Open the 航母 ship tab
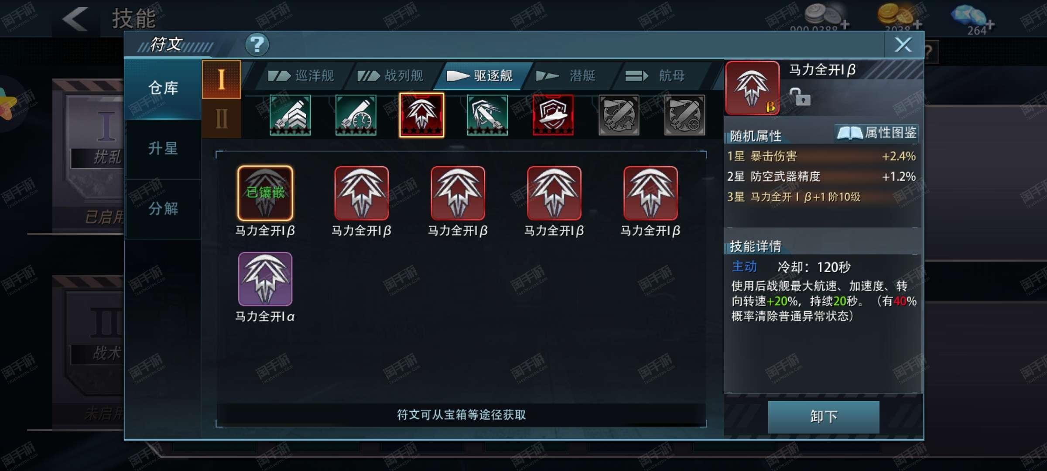Image resolution: width=1047 pixels, height=471 pixels. point(654,76)
